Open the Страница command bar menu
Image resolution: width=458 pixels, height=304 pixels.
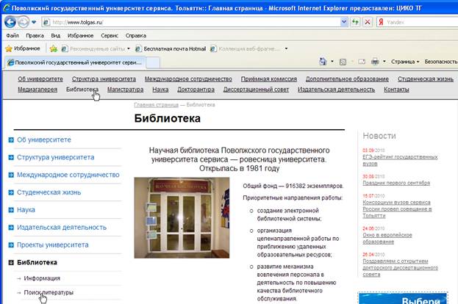pyautogui.click(x=405, y=62)
